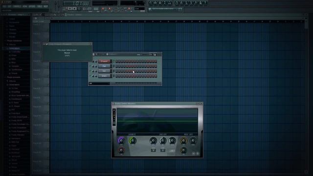Close the plugin failed to load dialog
This screenshot has height=176, width=313.
(x=90, y=44)
